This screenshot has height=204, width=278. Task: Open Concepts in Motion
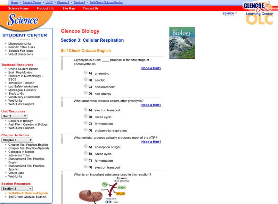point(21,152)
